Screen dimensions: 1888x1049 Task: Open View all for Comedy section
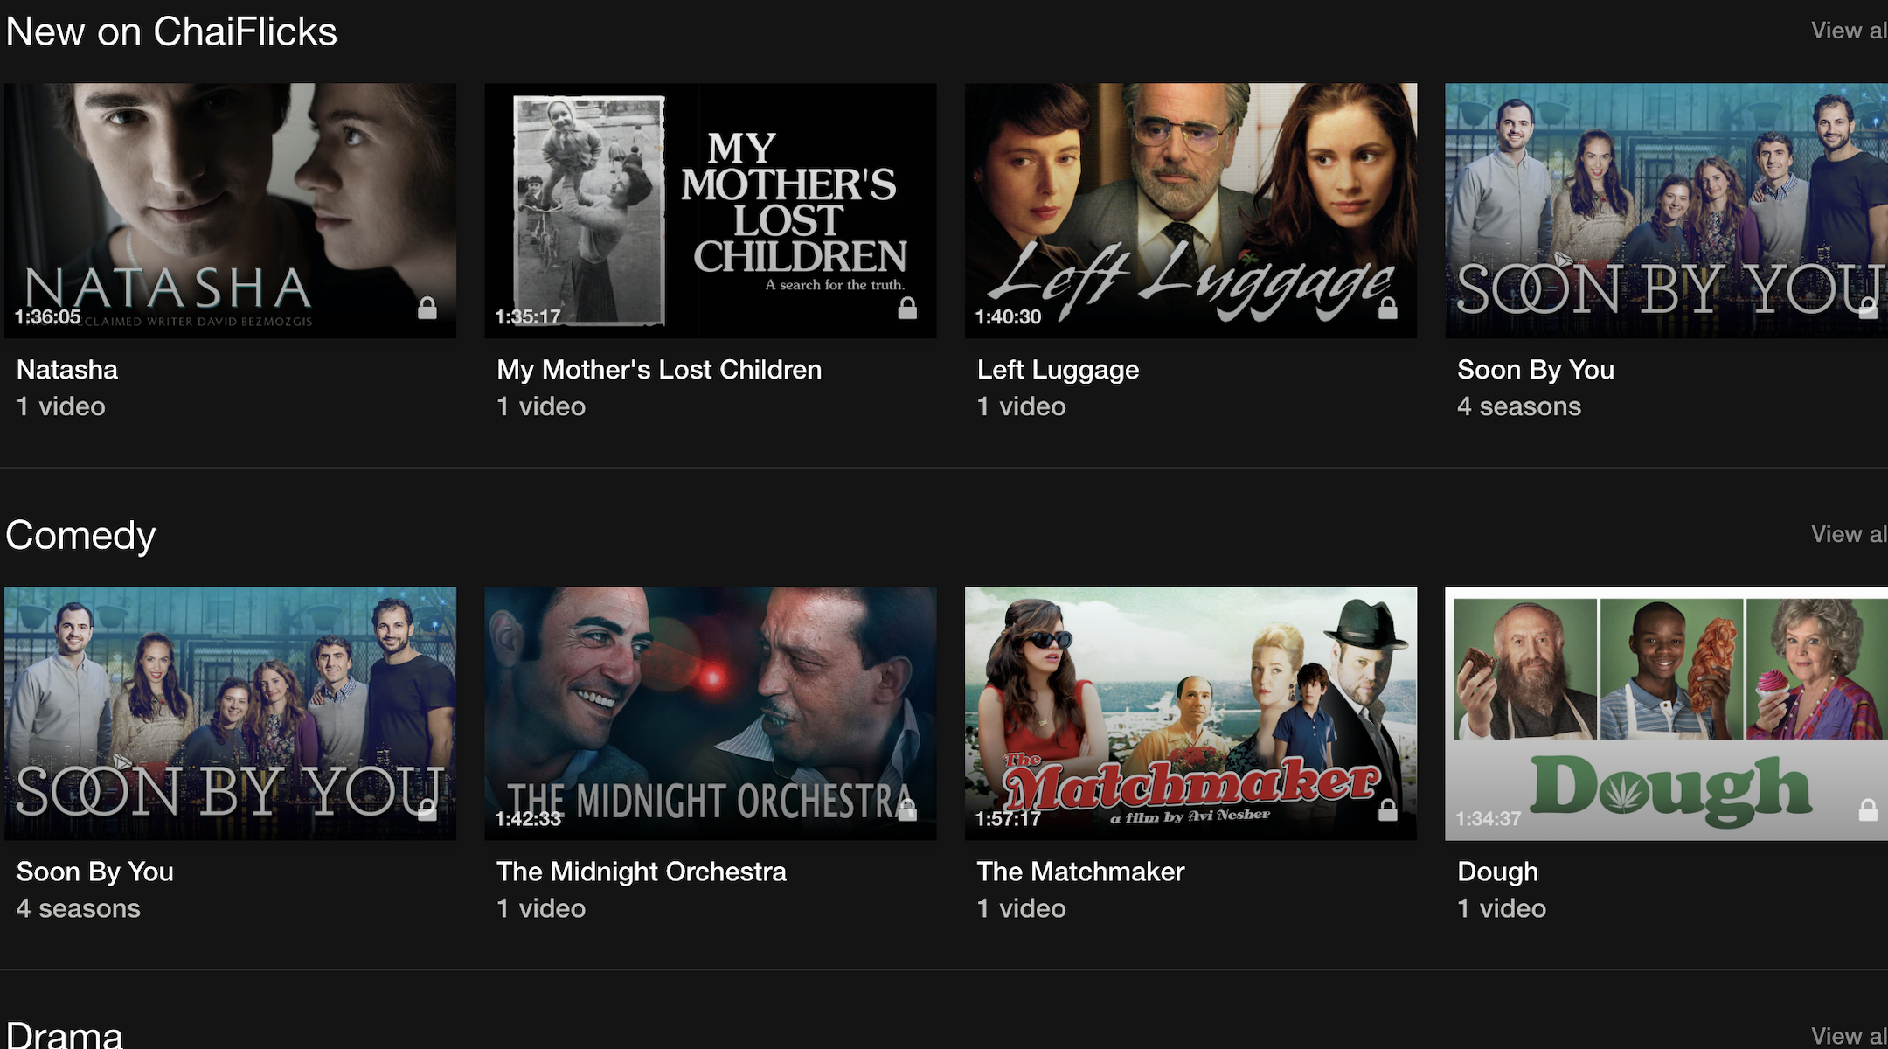pos(1849,534)
